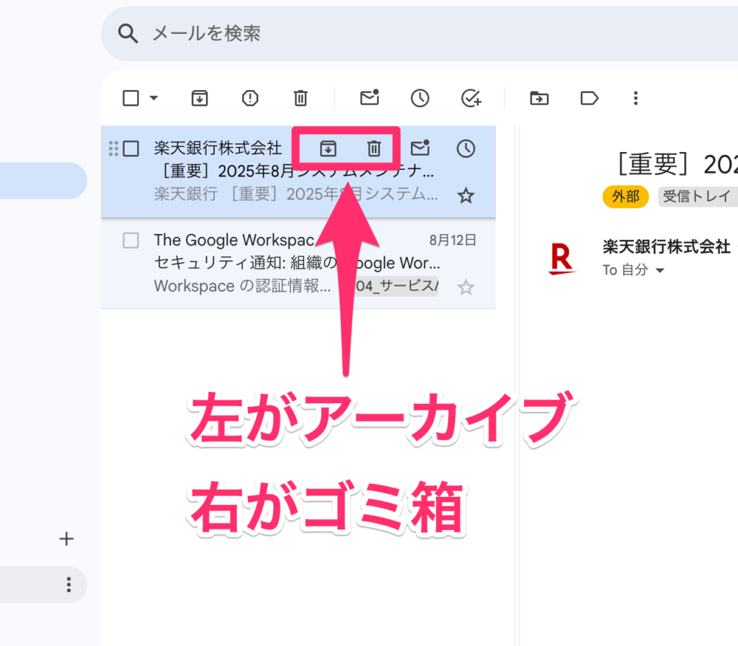This screenshot has height=646, width=738.
Task: Click drag handle on 楽天銀行株式会社 row
Action: pyautogui.click(x=113, y=148)
